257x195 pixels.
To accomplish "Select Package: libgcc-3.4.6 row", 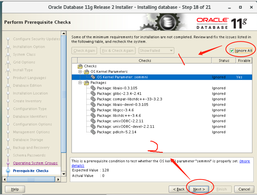I will [x=162, y=110].
